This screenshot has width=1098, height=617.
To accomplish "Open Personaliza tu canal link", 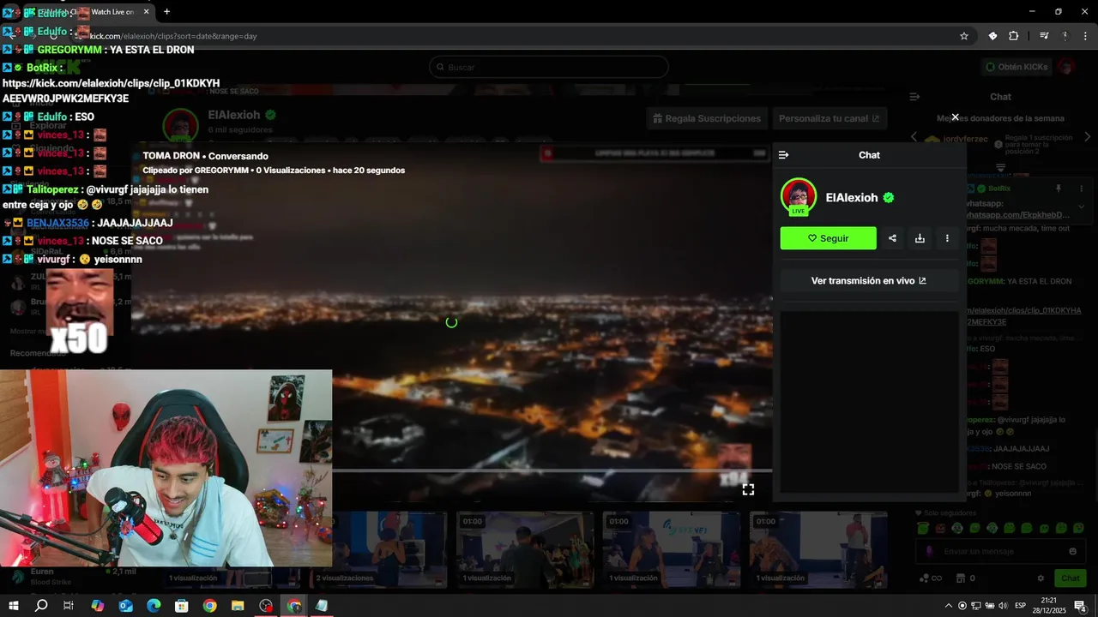I will (x=830, y=118).
